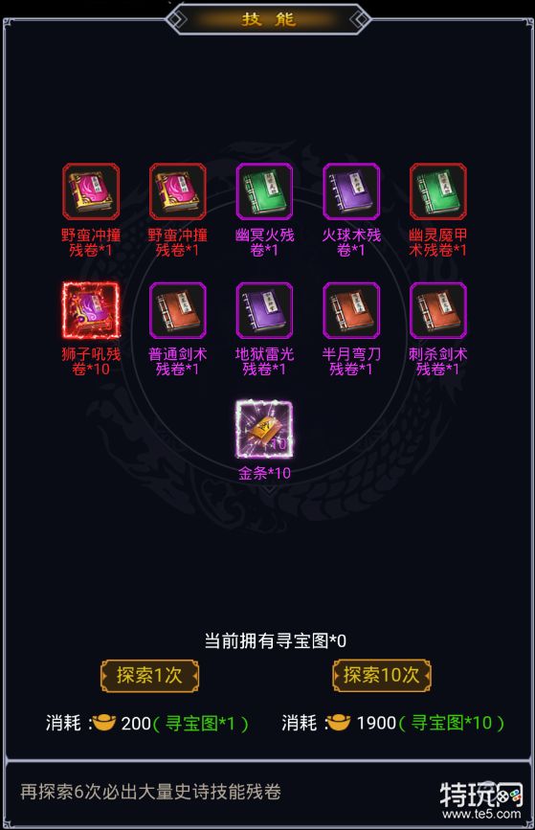Select the 幽灵魔甲术残卷 book icon
This screenshot has height=830, width=535.
437,191
